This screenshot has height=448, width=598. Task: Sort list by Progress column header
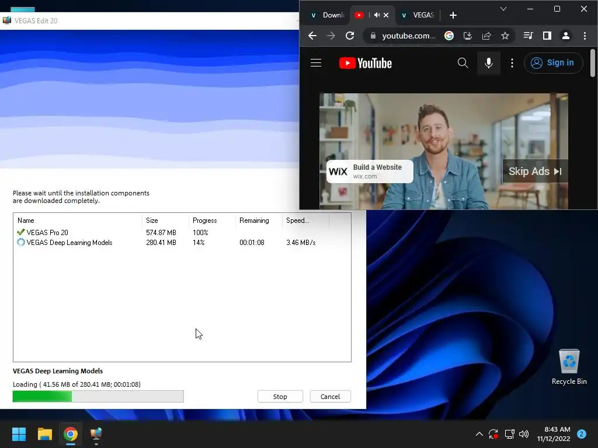pos(212,220)
